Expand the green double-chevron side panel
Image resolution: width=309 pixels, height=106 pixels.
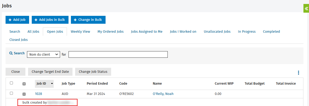click(x=306, y=9)
